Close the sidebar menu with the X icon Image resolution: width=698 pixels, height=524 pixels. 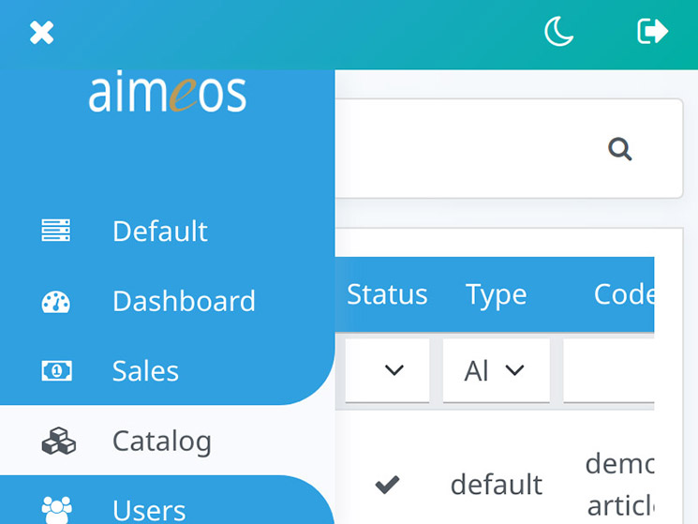point(41,34)
